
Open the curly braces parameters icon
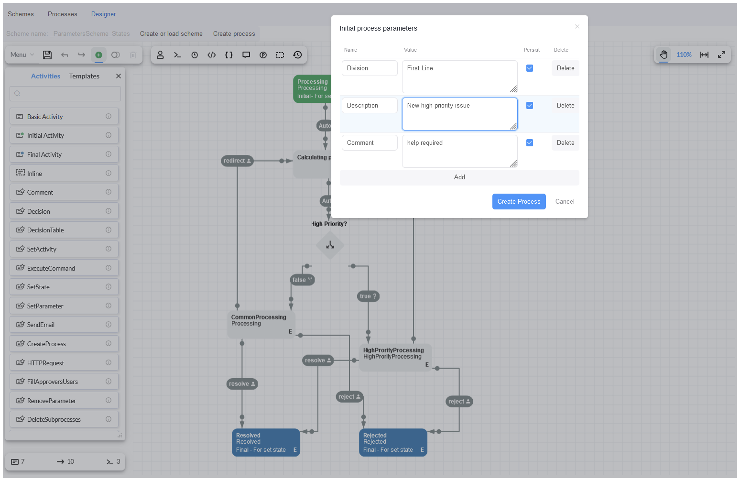coord(229,55)
